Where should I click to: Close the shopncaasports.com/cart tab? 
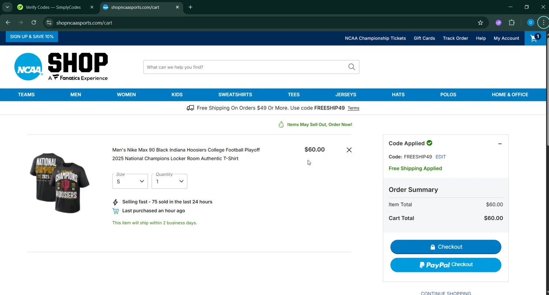coord(178,7)
